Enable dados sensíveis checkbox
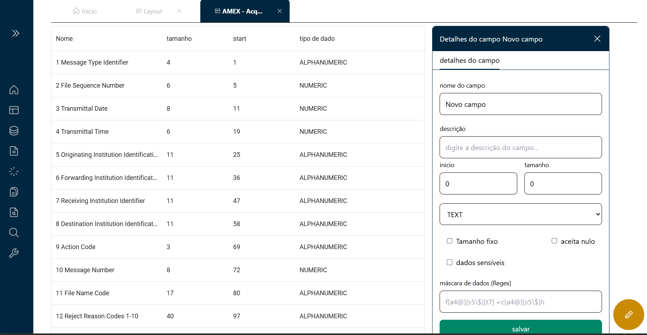Screen dimensions: 647x335 click(x=450, y=262)
